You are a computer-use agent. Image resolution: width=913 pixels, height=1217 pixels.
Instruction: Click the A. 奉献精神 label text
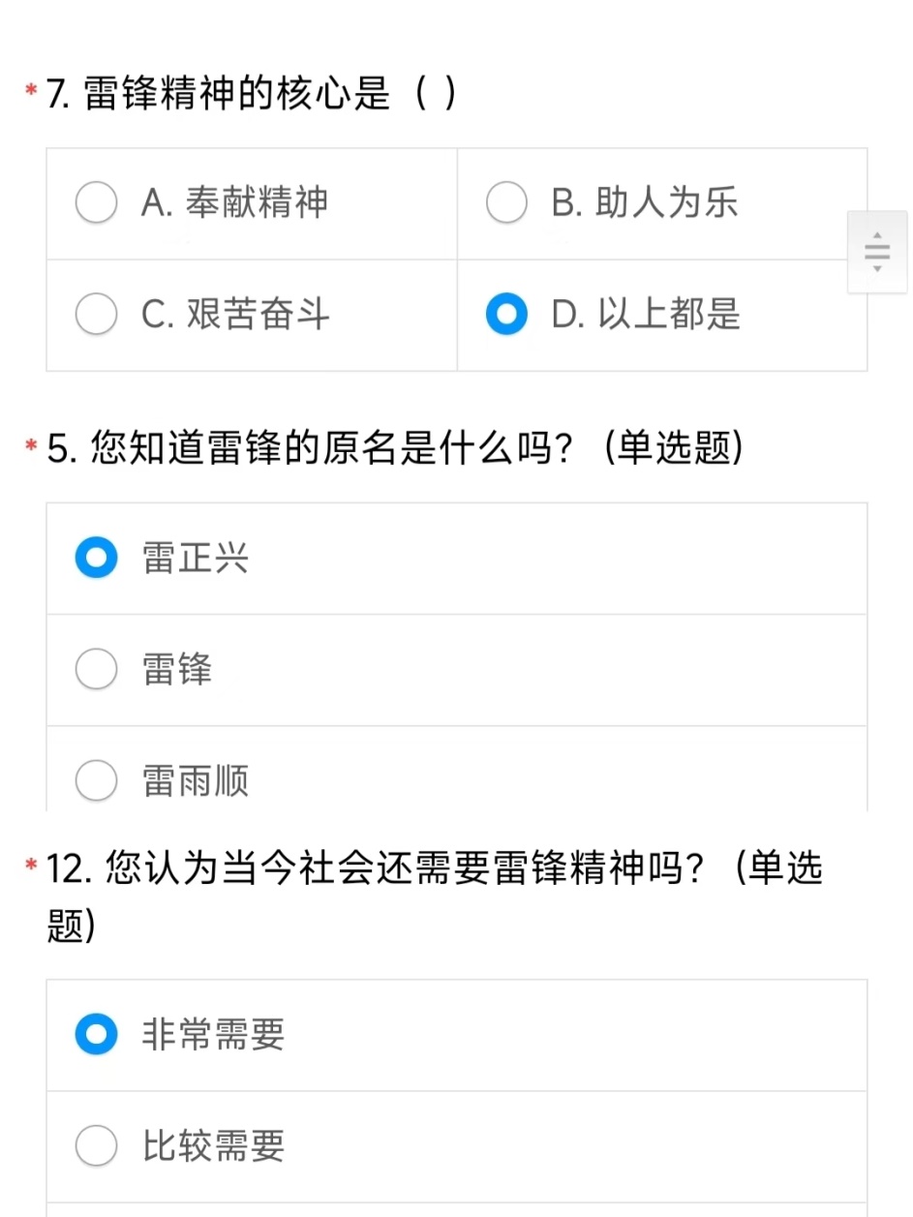(234, 203)
